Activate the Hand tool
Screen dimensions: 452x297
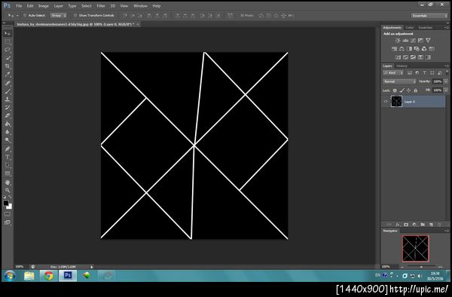click(8, 182)
